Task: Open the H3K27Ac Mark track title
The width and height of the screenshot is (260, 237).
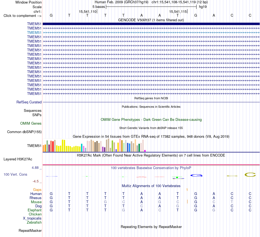Action: 151,155
